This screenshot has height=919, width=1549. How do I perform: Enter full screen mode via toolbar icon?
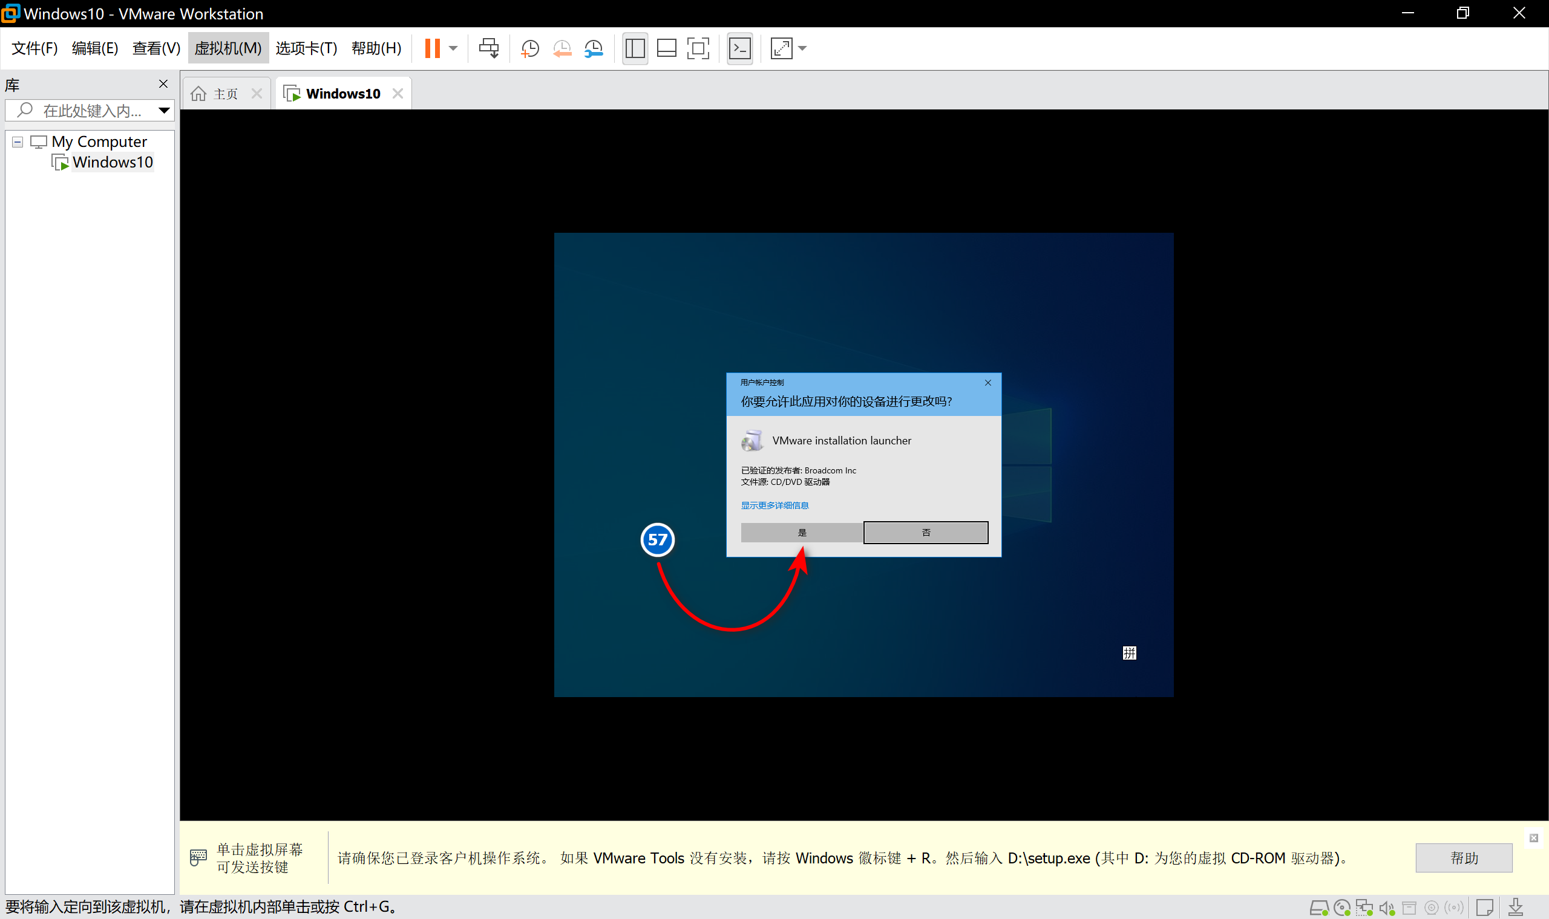(698, 48)
